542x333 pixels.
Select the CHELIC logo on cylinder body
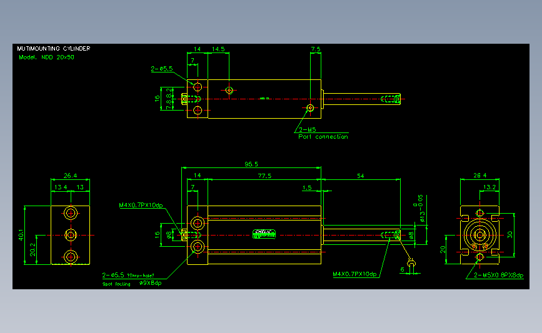point(264,234)
